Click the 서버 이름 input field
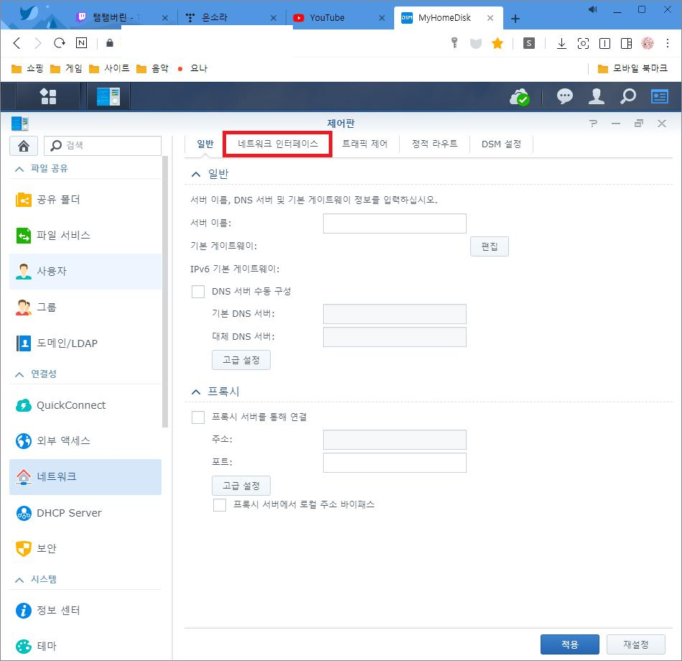Viewport: 682px width, 661px height. coord(394,223)
